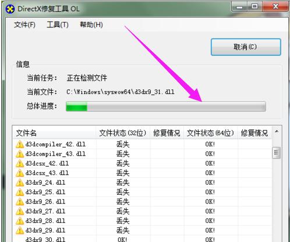Open the 工具(T) menu
Viewport: 290px width, 242px height.
58,24
